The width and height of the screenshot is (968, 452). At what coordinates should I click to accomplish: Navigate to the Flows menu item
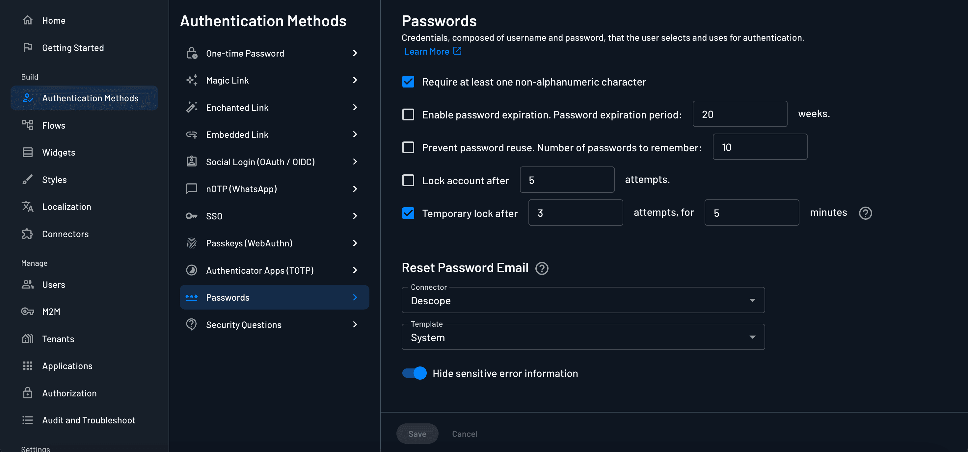(x=53, y=125)
